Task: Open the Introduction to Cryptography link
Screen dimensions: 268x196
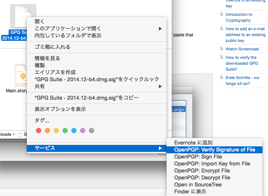Action: coord(239,17)
